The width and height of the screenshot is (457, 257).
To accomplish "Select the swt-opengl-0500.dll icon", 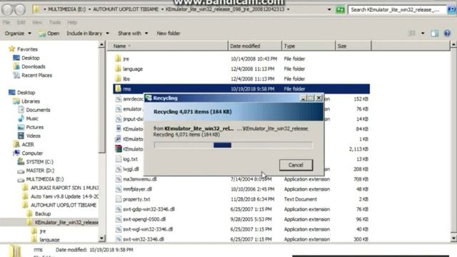I will (119, 219).
